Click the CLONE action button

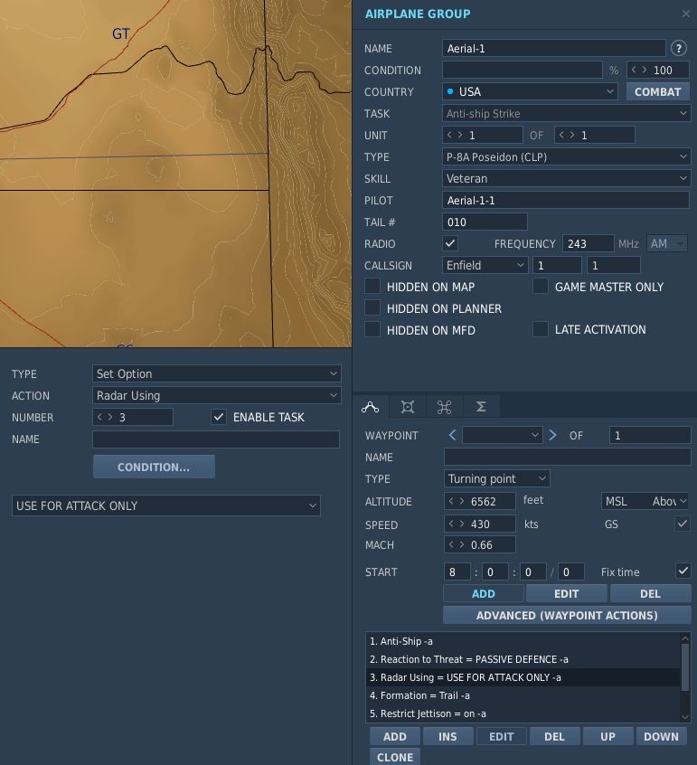coord(394,757)
